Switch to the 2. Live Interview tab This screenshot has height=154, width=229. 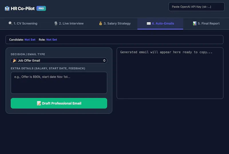[x=69, y=24]
